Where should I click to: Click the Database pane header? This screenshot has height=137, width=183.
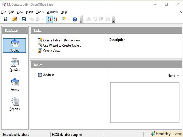tap(15, 31)
